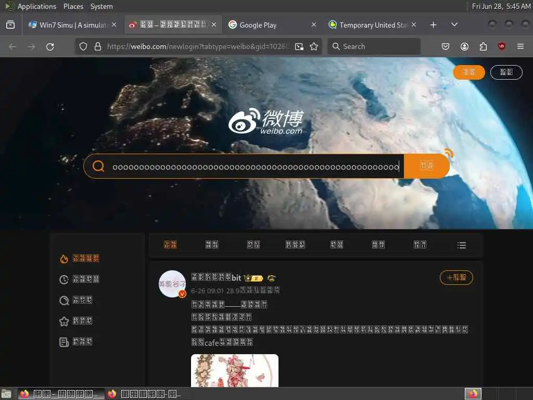Click the poster name ending in bit
This screenshot has width=533, height=400.
pos(216,278)
